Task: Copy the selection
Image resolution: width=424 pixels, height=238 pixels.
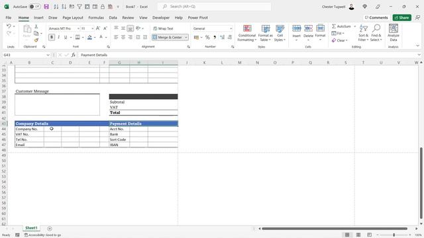Action: click(36, 34)
